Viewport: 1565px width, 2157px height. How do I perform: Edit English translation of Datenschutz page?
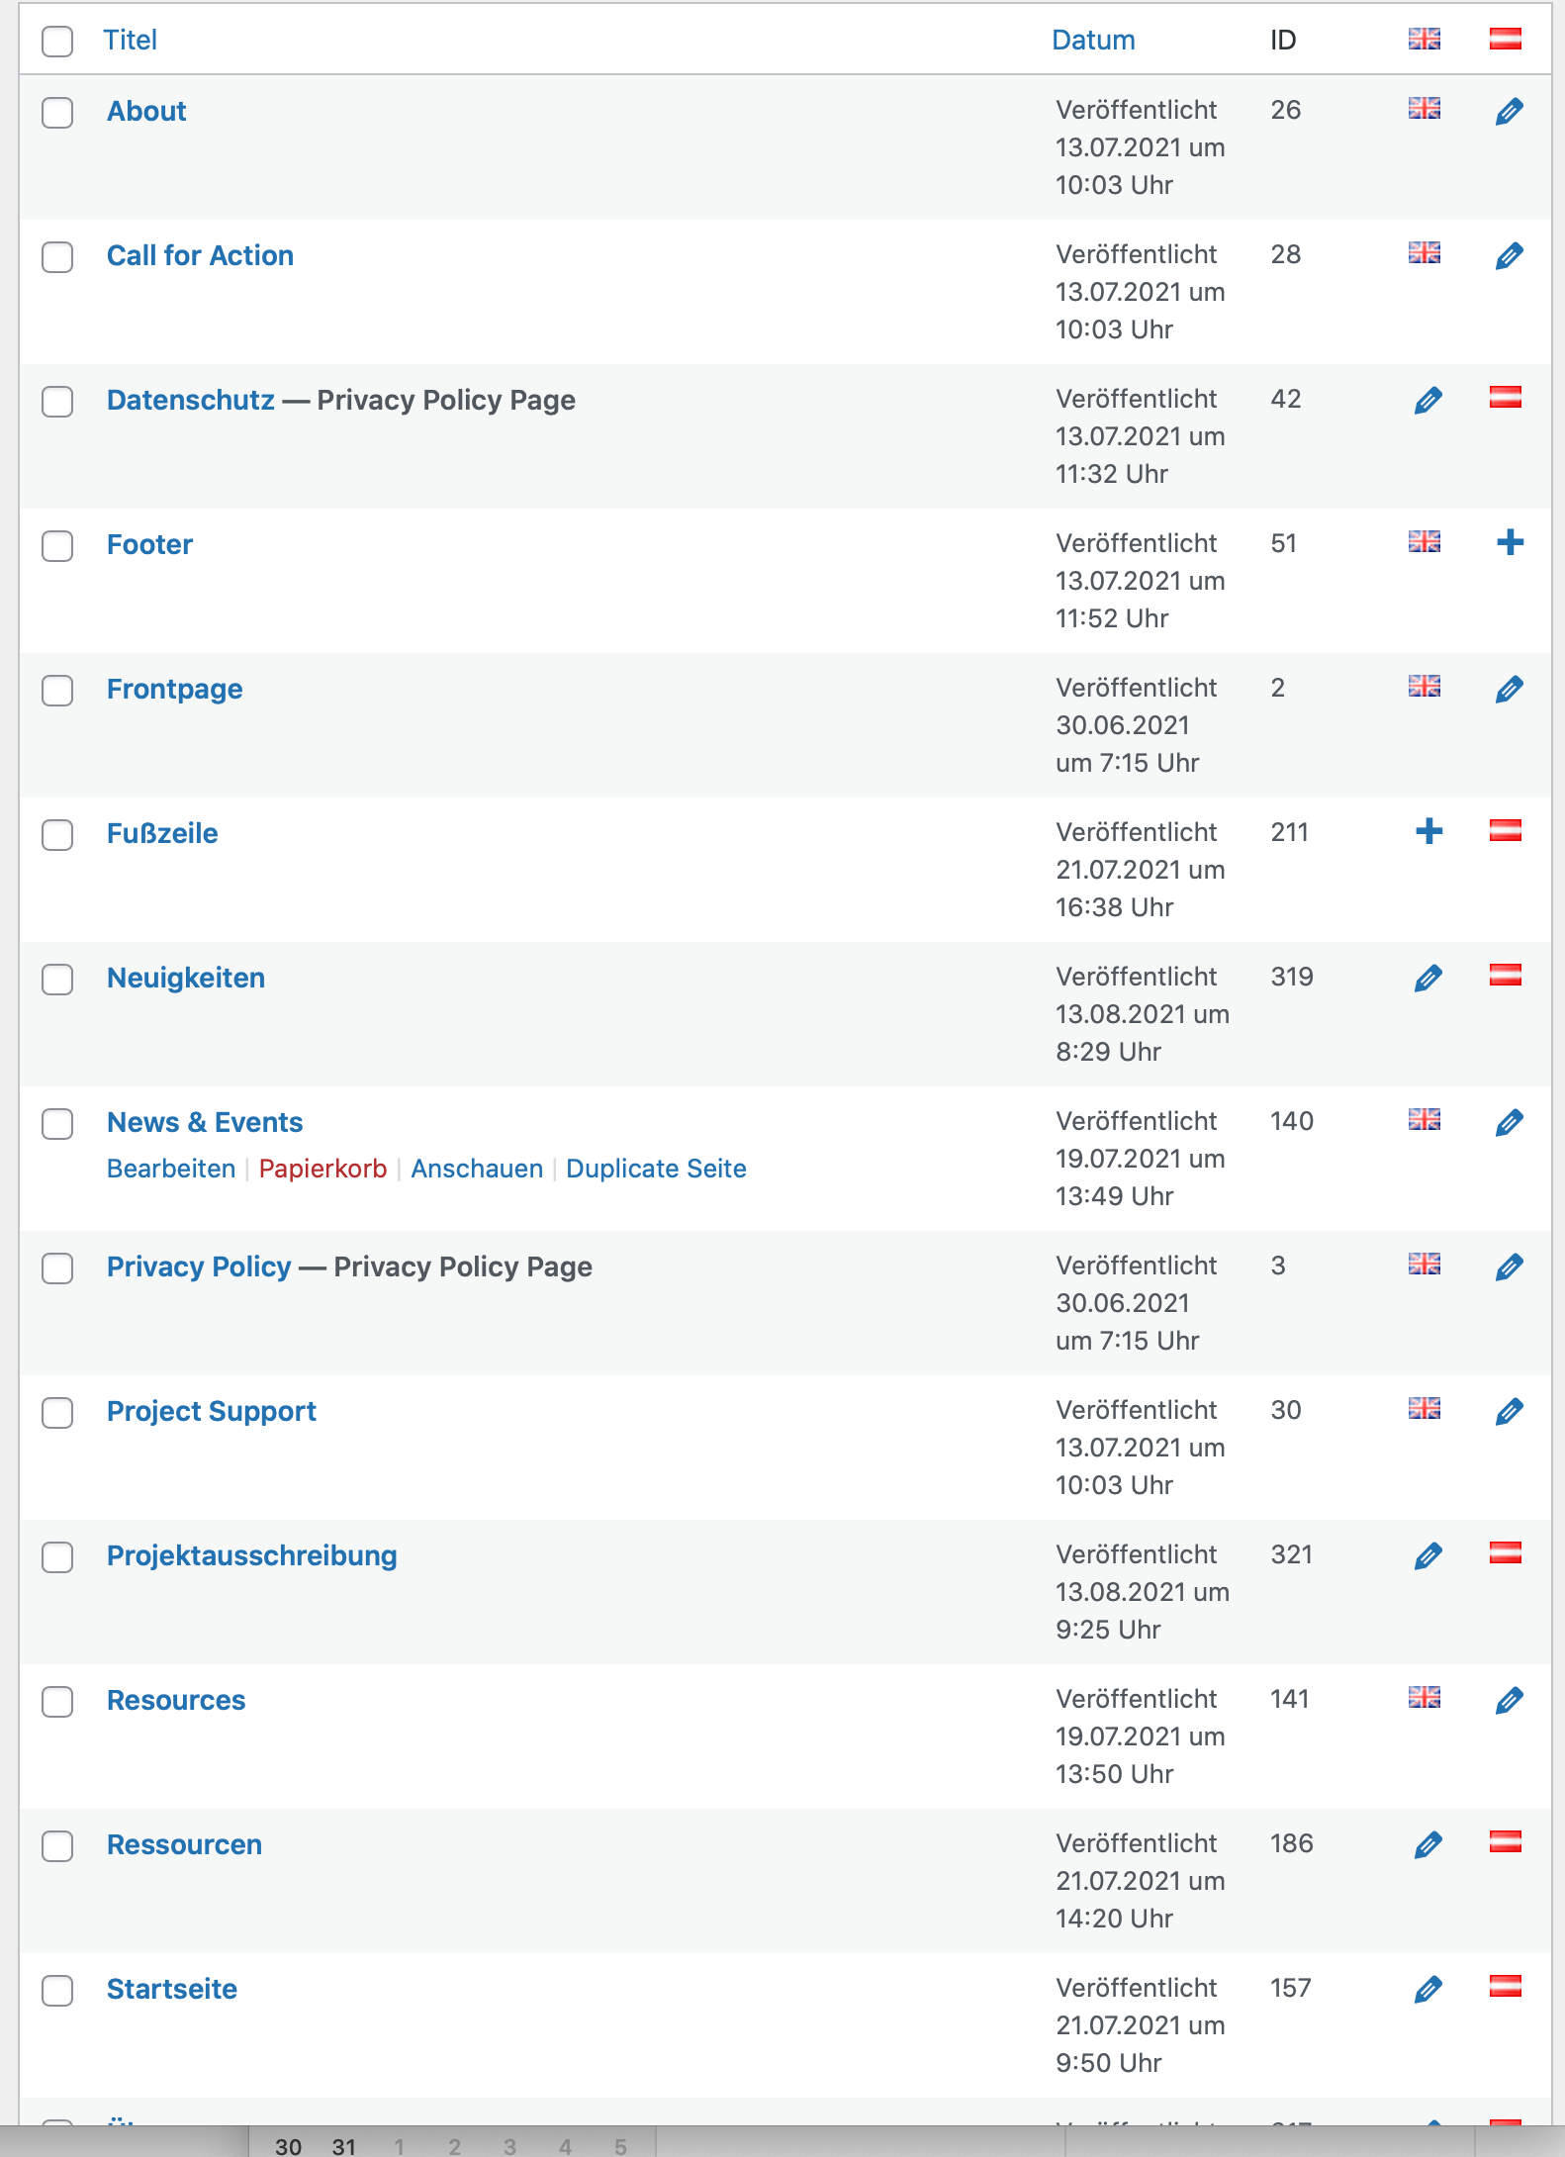[x=1427, y=401]
